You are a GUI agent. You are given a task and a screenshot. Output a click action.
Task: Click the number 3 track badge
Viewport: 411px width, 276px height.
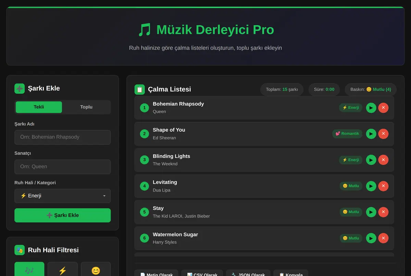coord(145,160)
